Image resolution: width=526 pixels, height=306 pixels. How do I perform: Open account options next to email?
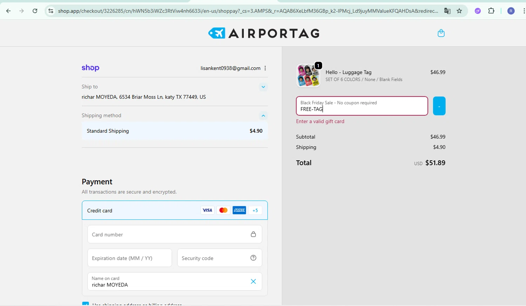click(265, 68)
